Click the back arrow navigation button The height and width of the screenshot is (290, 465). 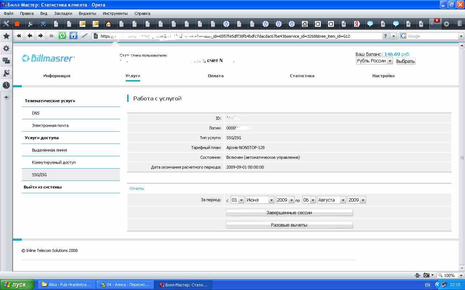click(x=30, y=36)
